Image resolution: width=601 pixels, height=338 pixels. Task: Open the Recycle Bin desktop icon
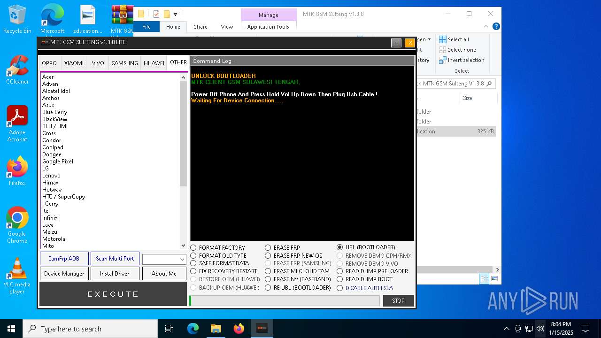click(x=17, y=19)
